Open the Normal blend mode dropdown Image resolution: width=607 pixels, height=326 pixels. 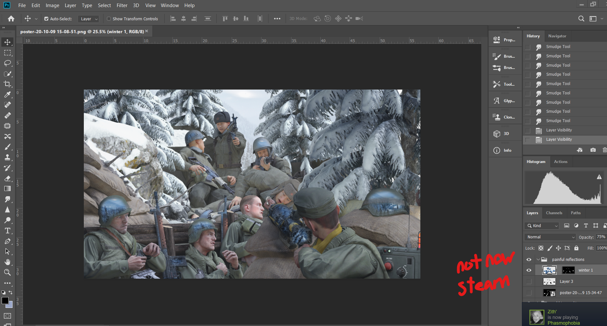point(550,237)
